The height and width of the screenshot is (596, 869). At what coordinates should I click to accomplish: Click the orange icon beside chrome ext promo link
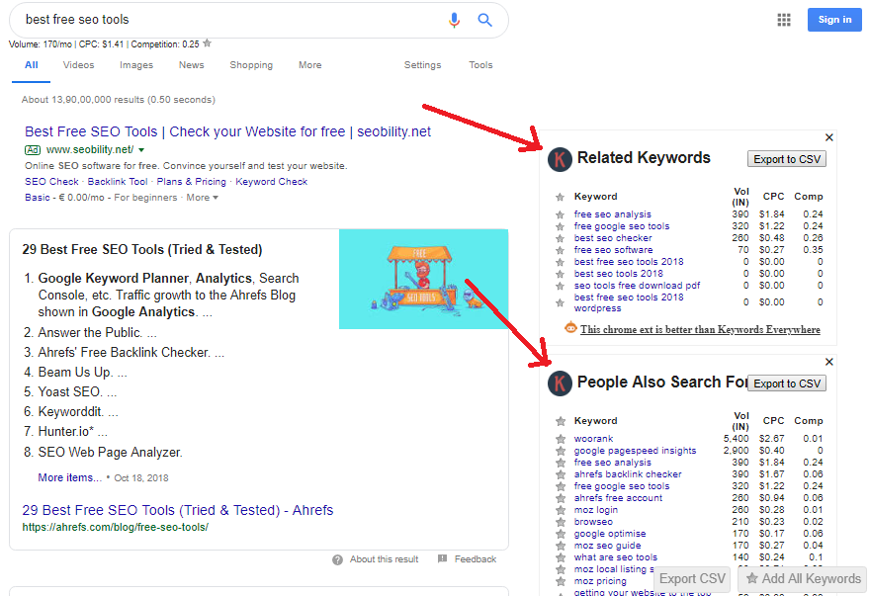click(x=570, y=328)
